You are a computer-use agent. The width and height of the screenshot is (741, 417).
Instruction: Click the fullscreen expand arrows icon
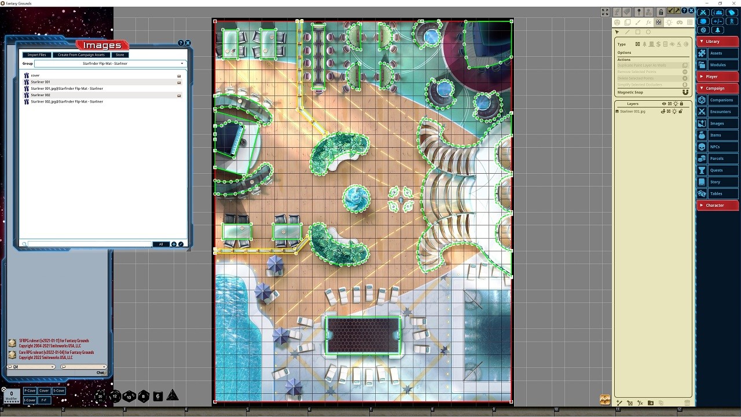(x=605, y=12)
